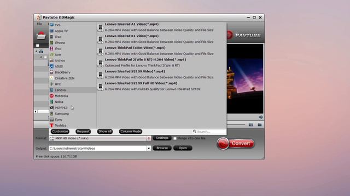
Task: Open the snapshot folder icon
Action: (260, 125)
